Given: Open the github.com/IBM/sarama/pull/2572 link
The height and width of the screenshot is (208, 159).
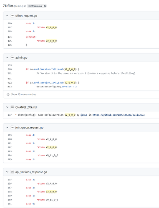Looking at the screenshot, I should [119, 115].
